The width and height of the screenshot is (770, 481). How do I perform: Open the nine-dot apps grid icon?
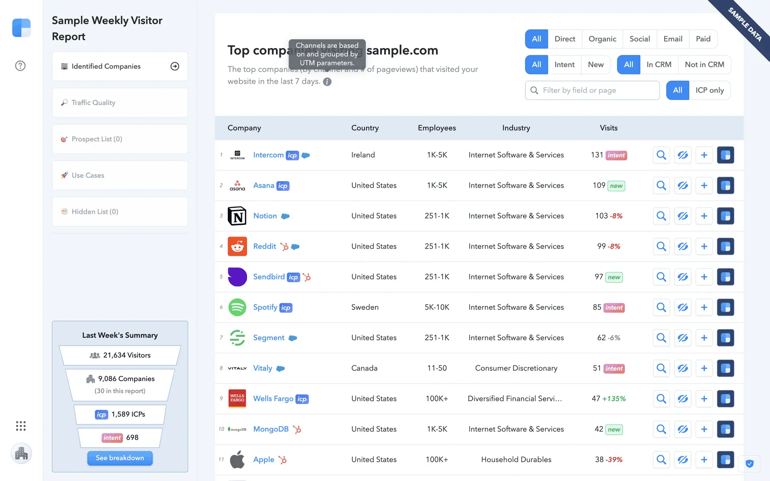(21, 426)
